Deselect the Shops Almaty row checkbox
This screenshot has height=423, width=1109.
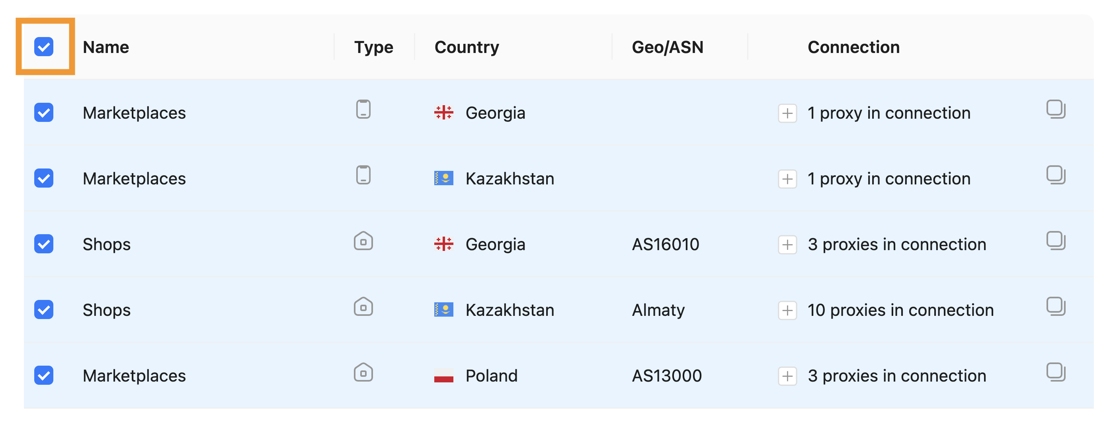point(44,310)
